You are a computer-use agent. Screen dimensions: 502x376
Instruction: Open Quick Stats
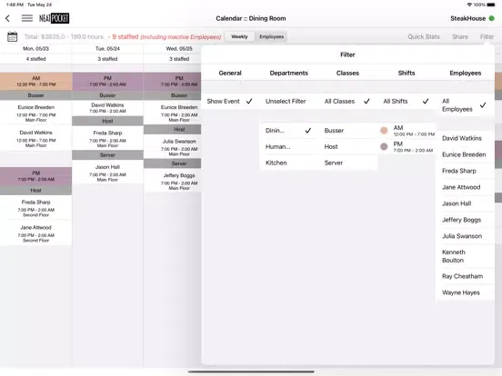coord(424,36)
